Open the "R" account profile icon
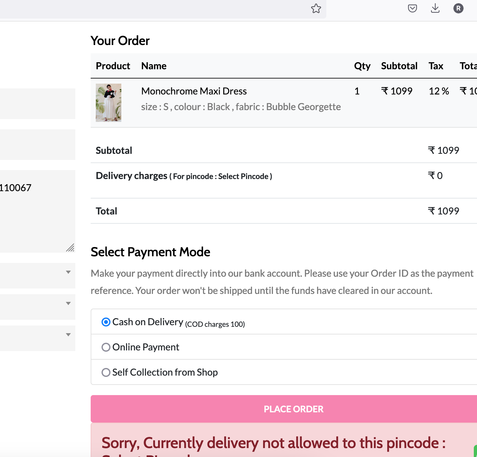This screenshot has height=457, width=477. click(x=458, y=8)
